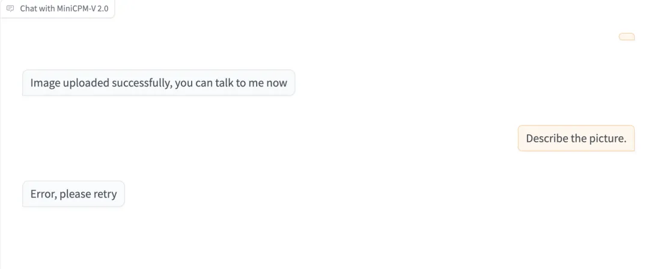The width and height of the screenshot is (649, 269).
Task: Click "talk to me now" in the first message
Action: 251,83
